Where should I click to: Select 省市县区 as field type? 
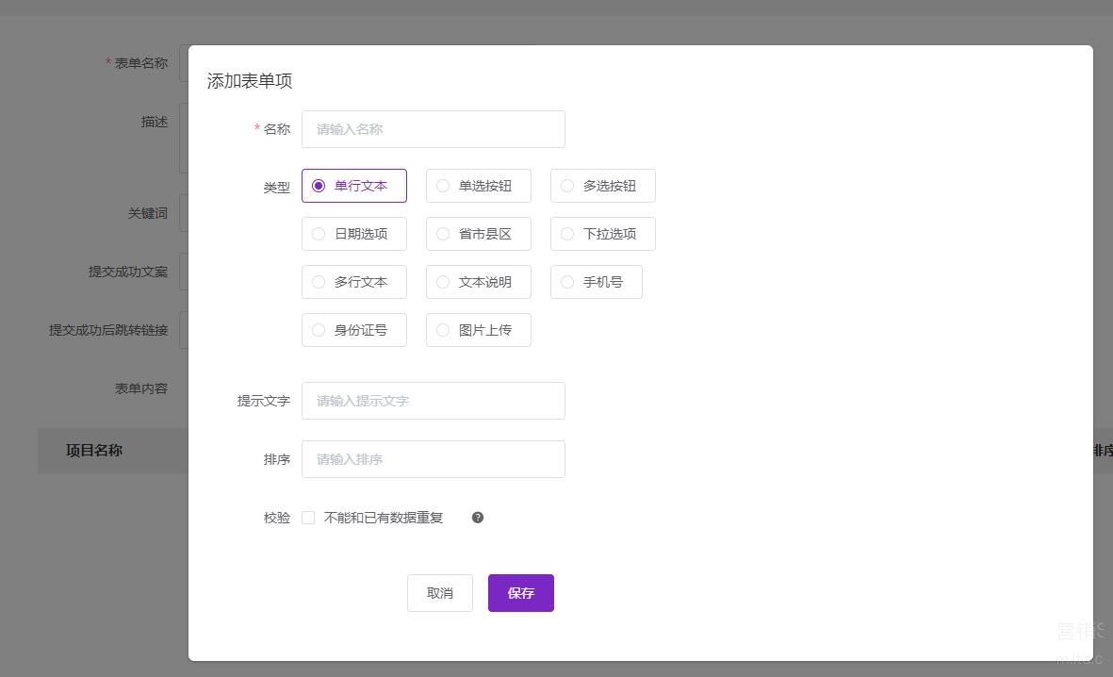[x=479, y=234]
